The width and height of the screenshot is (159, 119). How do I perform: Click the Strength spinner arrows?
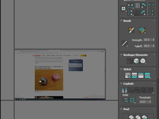click(153, 40)
